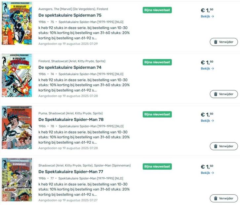Open title De Spektakulaire Spider-Man 78
Viewport: 240px width, 205px height.
click(71, 119)
